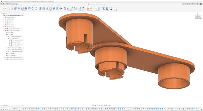The height and width of the screenshot is (111, 203).
Task: Click the Inspect measure icon
Action: tap(96, 9)
